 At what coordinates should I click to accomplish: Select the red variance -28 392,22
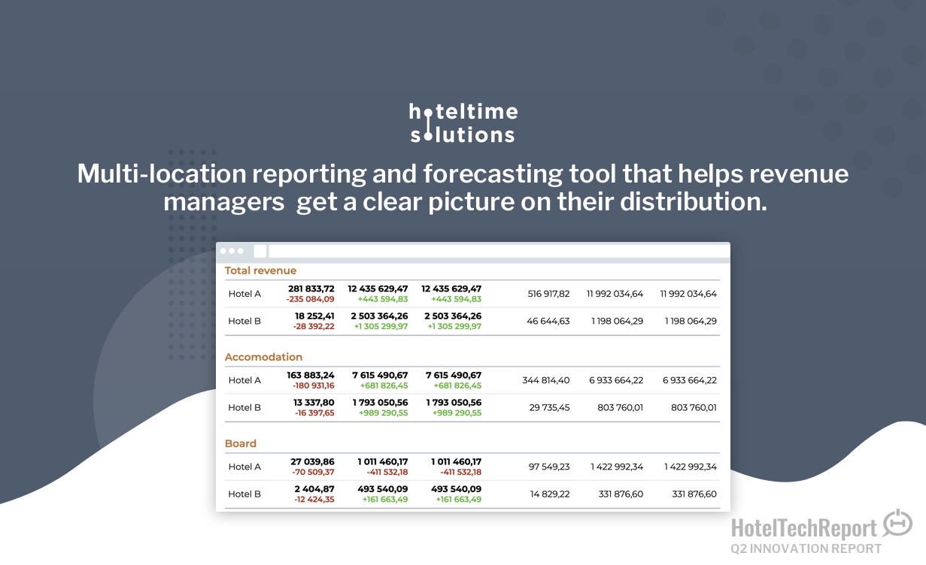(x=314, y=326)
